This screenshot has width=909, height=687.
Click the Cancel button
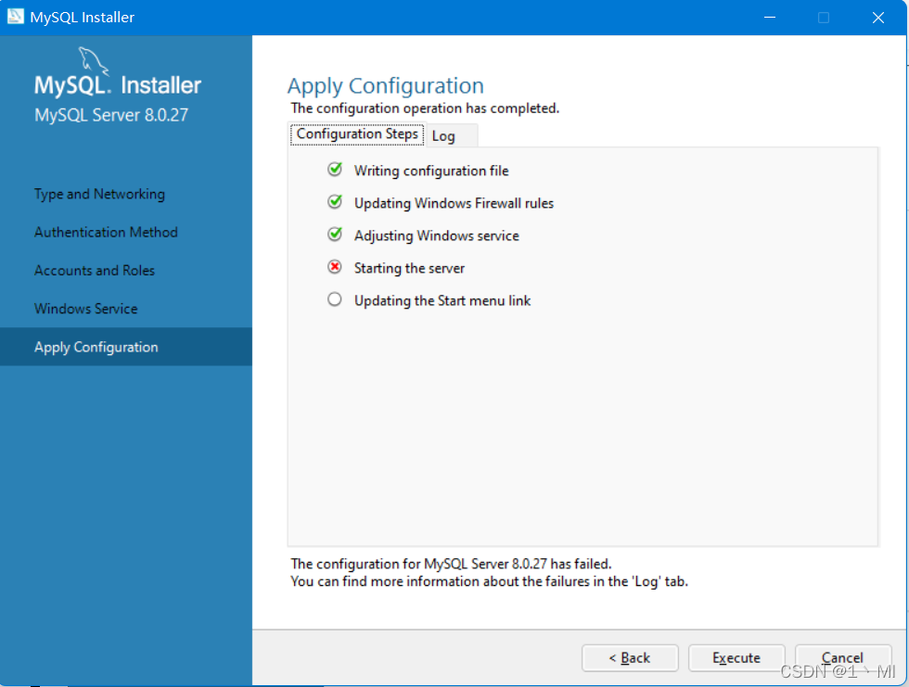pyautogui.click(x=843, y=658)
